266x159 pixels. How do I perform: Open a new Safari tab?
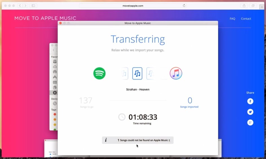point(262,7)
